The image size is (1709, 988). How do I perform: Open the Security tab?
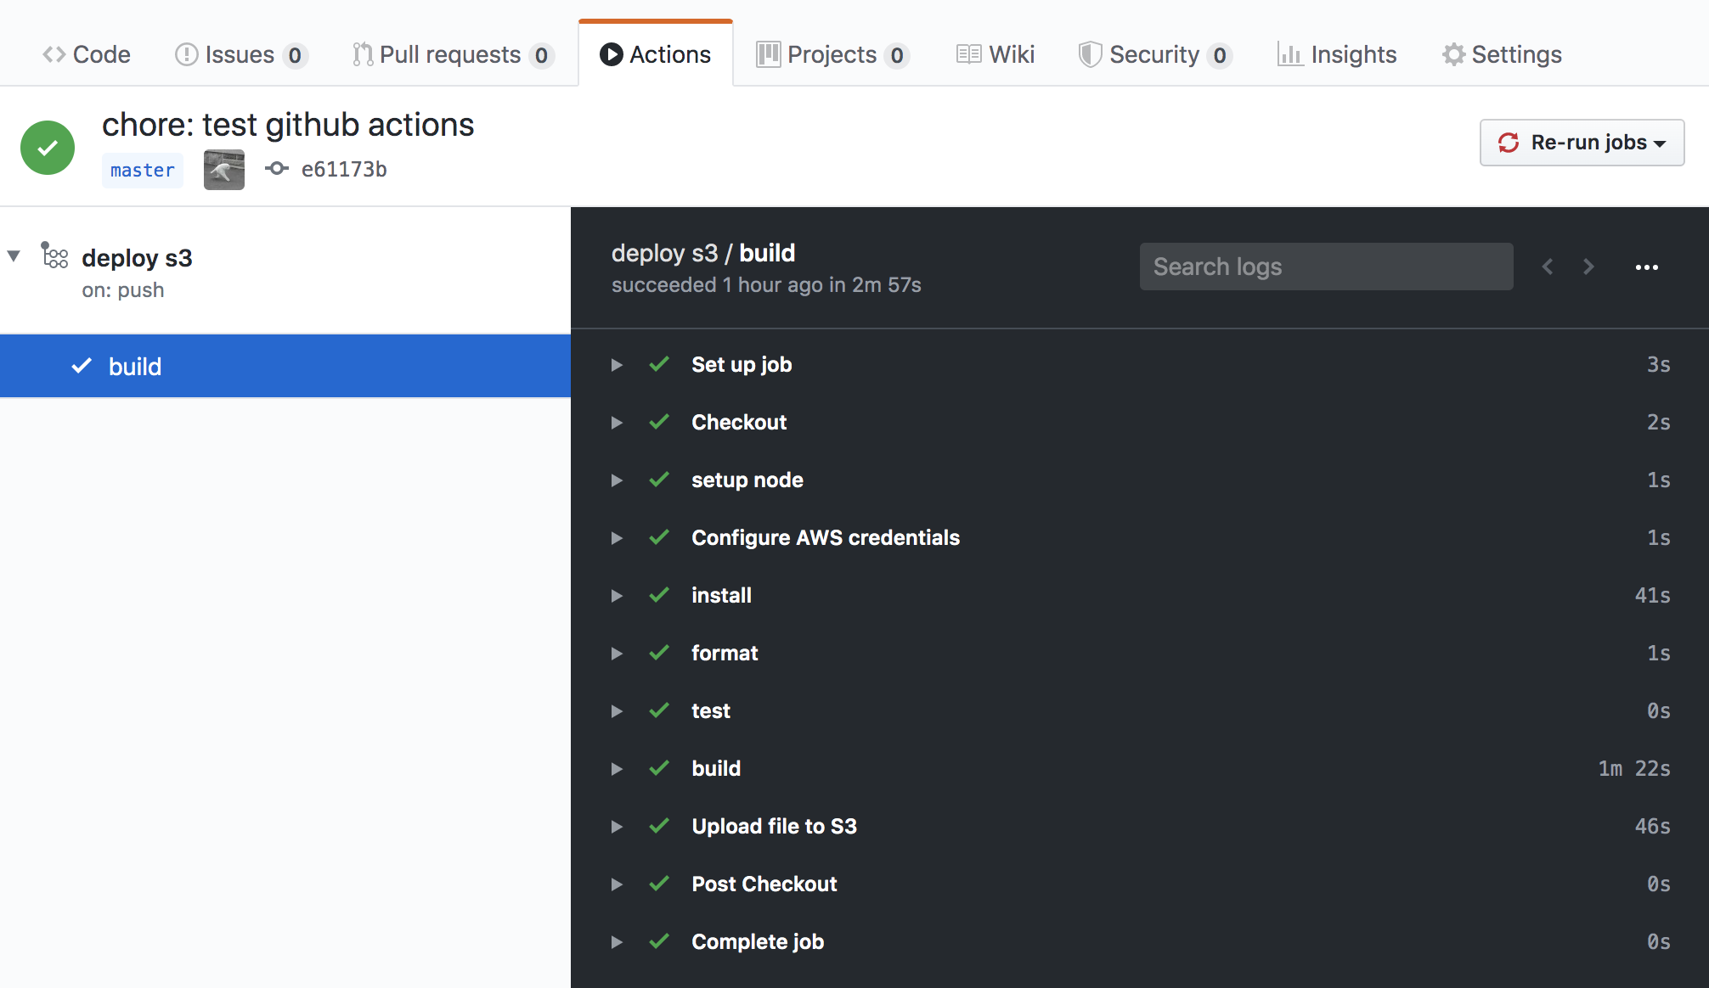pos(1155,54)
